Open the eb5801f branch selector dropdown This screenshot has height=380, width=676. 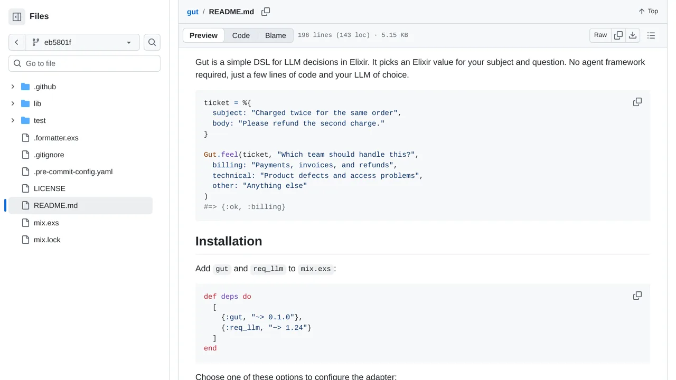tap(82, 42)
